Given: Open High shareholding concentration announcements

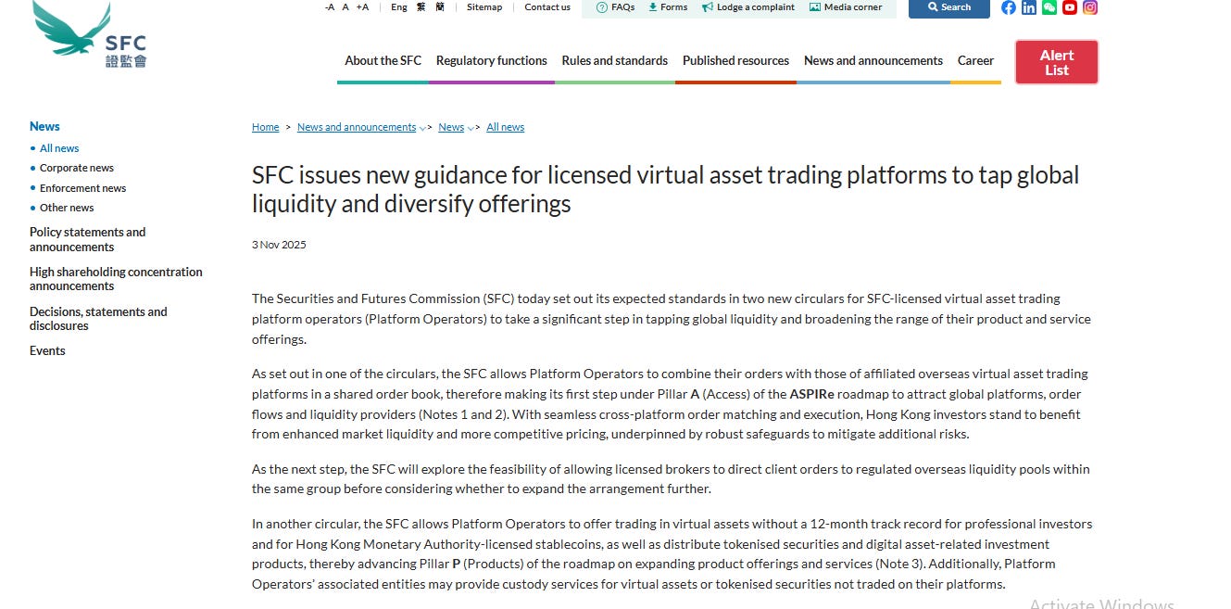Looking at the screenshot, I should coord(116,279).
